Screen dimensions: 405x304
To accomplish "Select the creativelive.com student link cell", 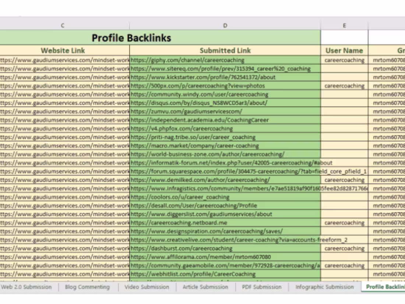I will pyautogui.click(x=225, y=240).
